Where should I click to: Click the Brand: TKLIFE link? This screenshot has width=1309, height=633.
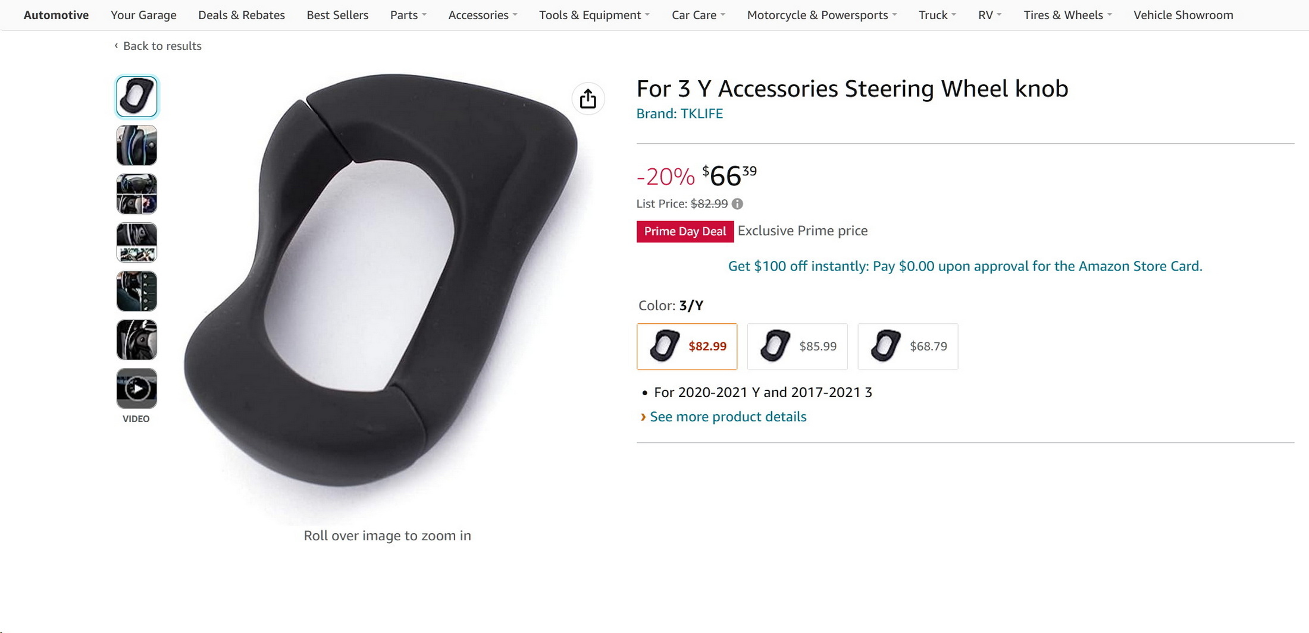679,114
